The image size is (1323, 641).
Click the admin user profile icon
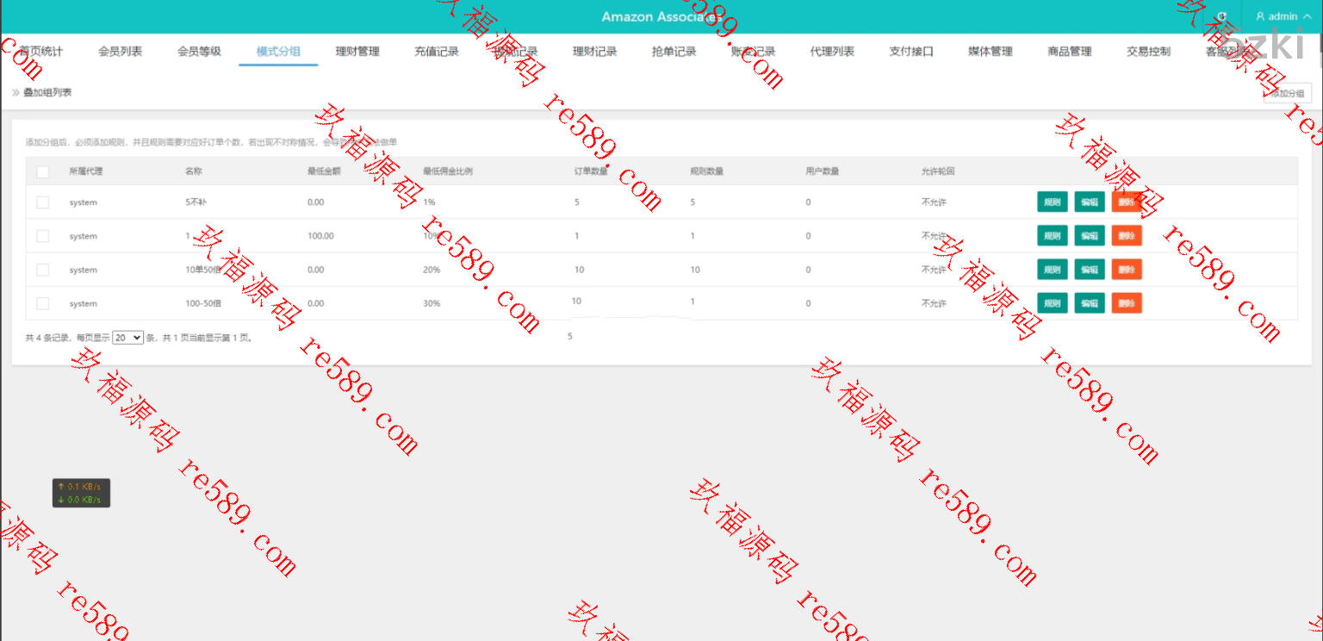(1260, 16)
